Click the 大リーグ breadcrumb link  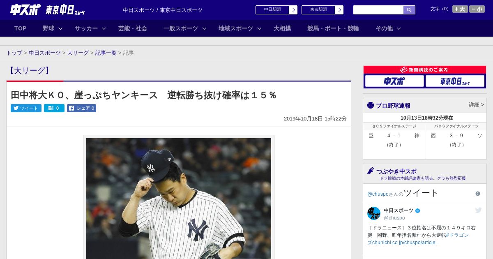[78, 53]
